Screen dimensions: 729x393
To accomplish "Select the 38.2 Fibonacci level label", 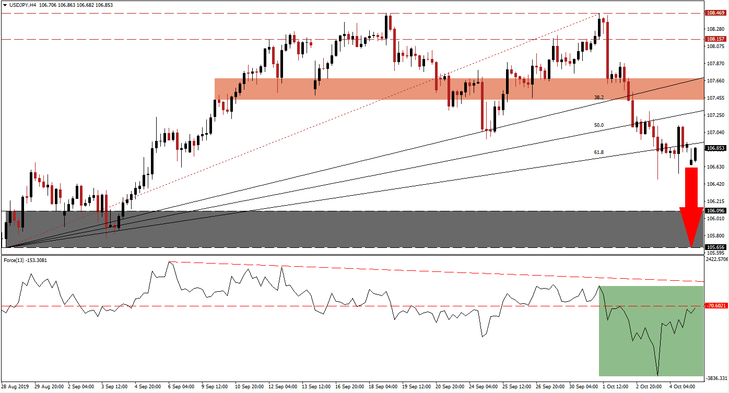I will 598,97.
